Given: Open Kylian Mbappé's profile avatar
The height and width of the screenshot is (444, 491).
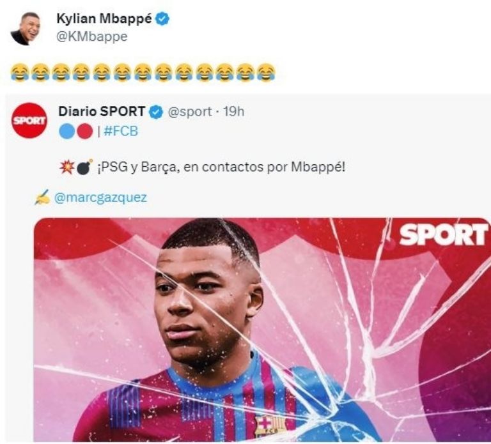Looking at the screenshot, I should click(26, 29).
